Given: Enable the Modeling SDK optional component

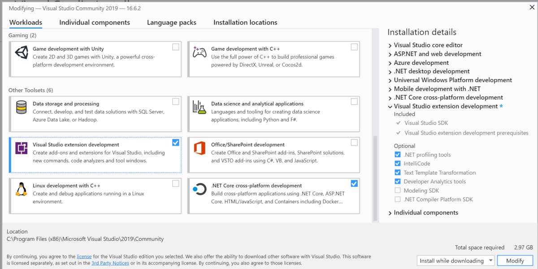Looking at the screenshot, I should [398, 190].
